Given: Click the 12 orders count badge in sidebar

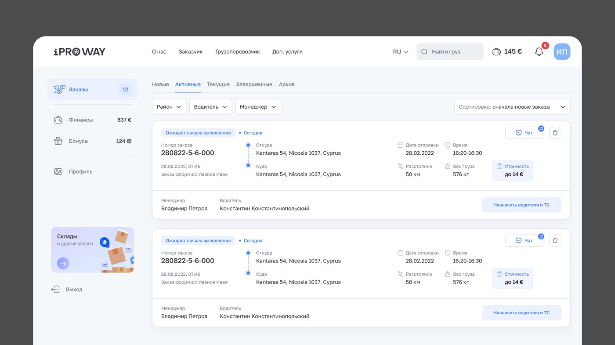Looking at the screenshot, I should pos(125,89).
